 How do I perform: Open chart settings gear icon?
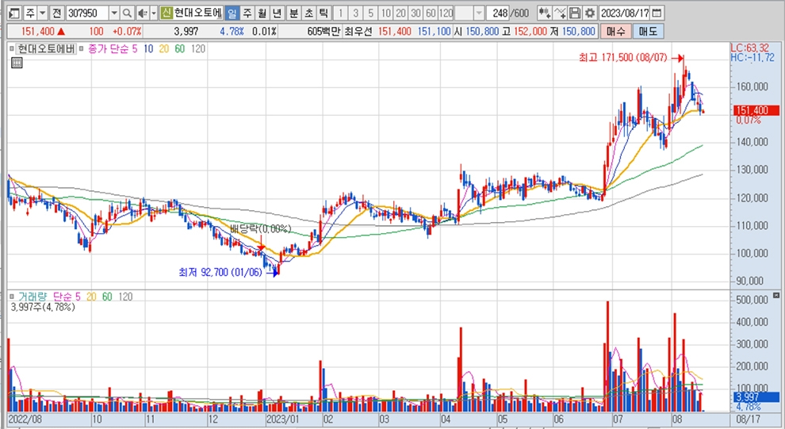pyautogui.click(x=589, y=13)
